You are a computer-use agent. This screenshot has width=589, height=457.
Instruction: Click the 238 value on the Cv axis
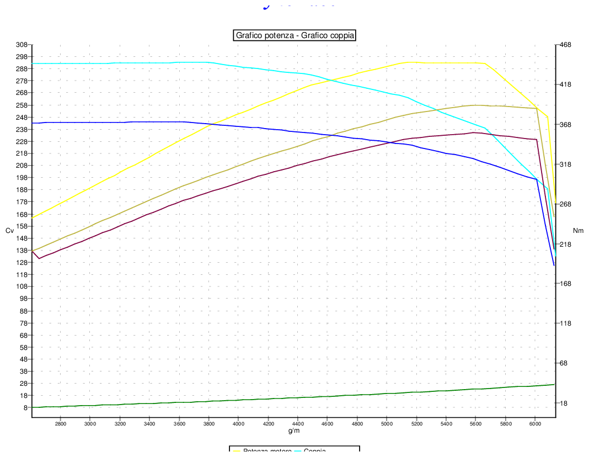coord(22,130)
